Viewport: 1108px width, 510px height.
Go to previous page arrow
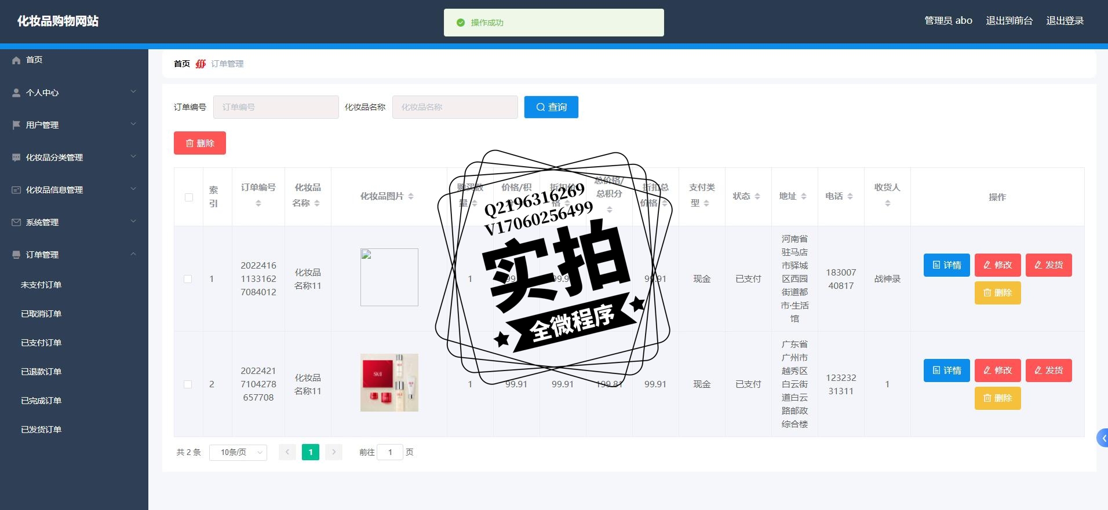[x=287, y=452]
